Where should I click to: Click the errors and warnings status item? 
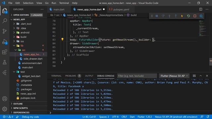click(x=8, y=117)
